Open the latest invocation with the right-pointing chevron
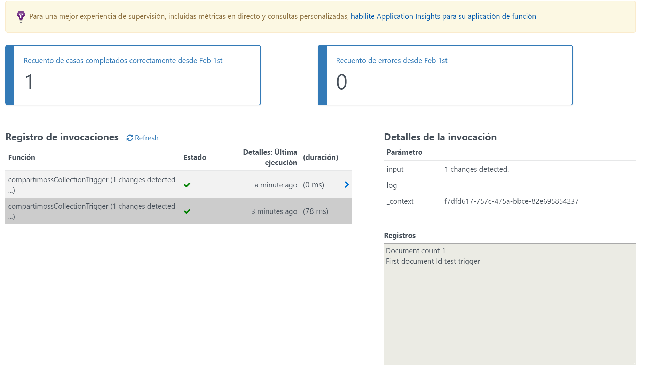This screenshot has height=386, width=648. click(346, 185)
